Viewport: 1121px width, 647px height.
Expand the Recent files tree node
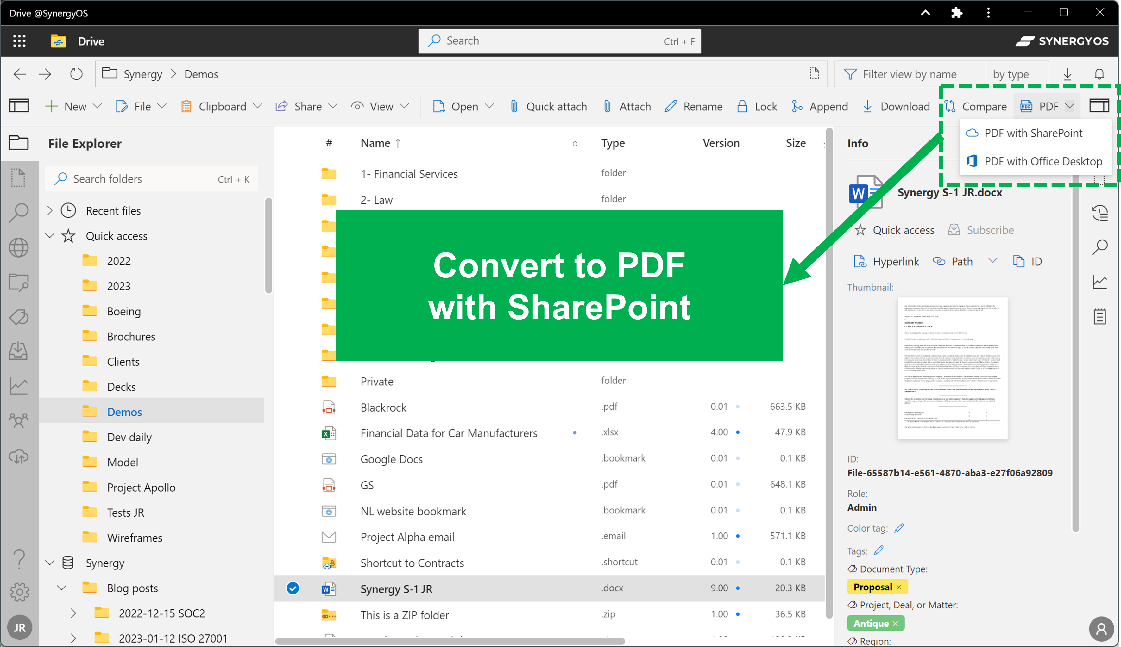[50, 211]
